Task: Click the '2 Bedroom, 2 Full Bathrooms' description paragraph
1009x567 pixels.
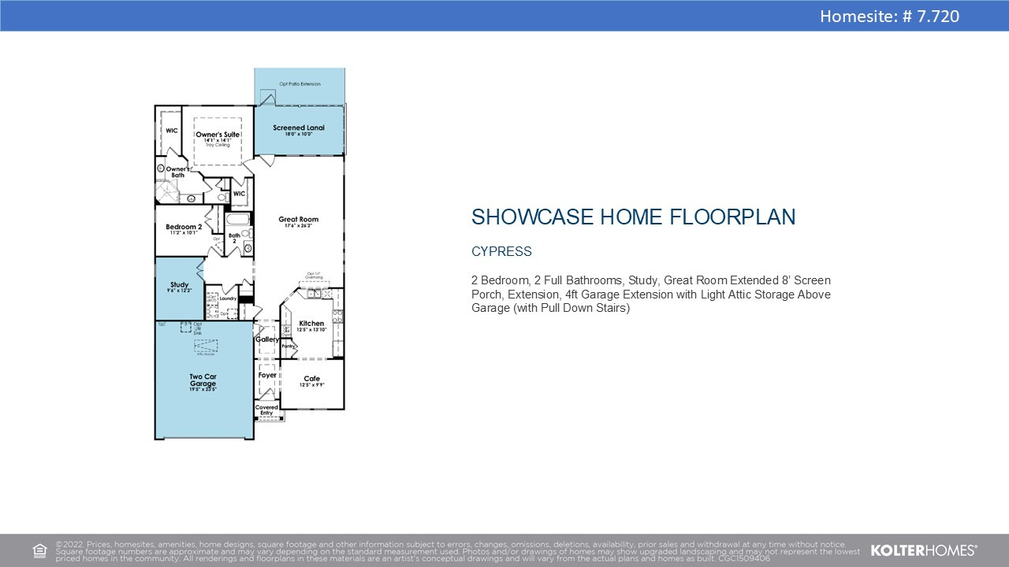Action: pos(651,295)
